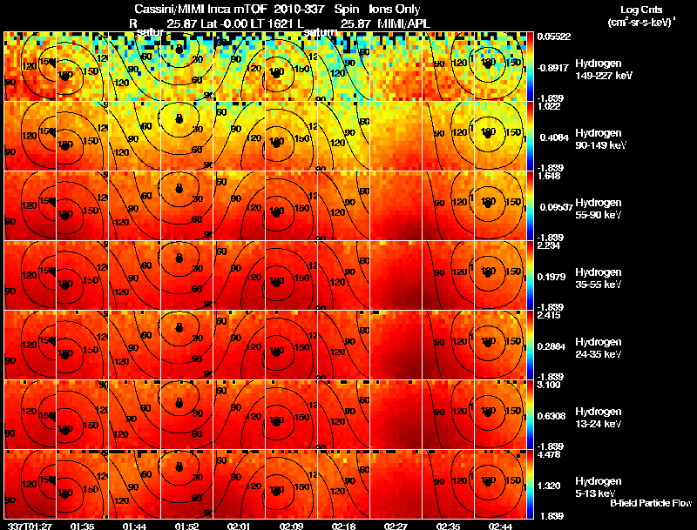Choose the Hydrogen 5-13 keV row label
Viewport: 697px width, 530px height.
(x=598, y=487)
